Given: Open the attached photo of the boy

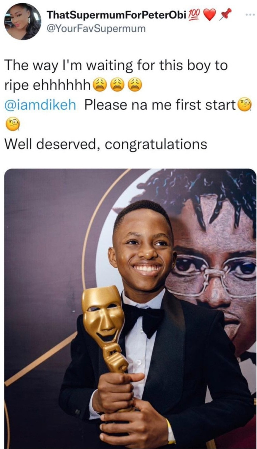Looking at the screenshot, I should tap(130, 309).
